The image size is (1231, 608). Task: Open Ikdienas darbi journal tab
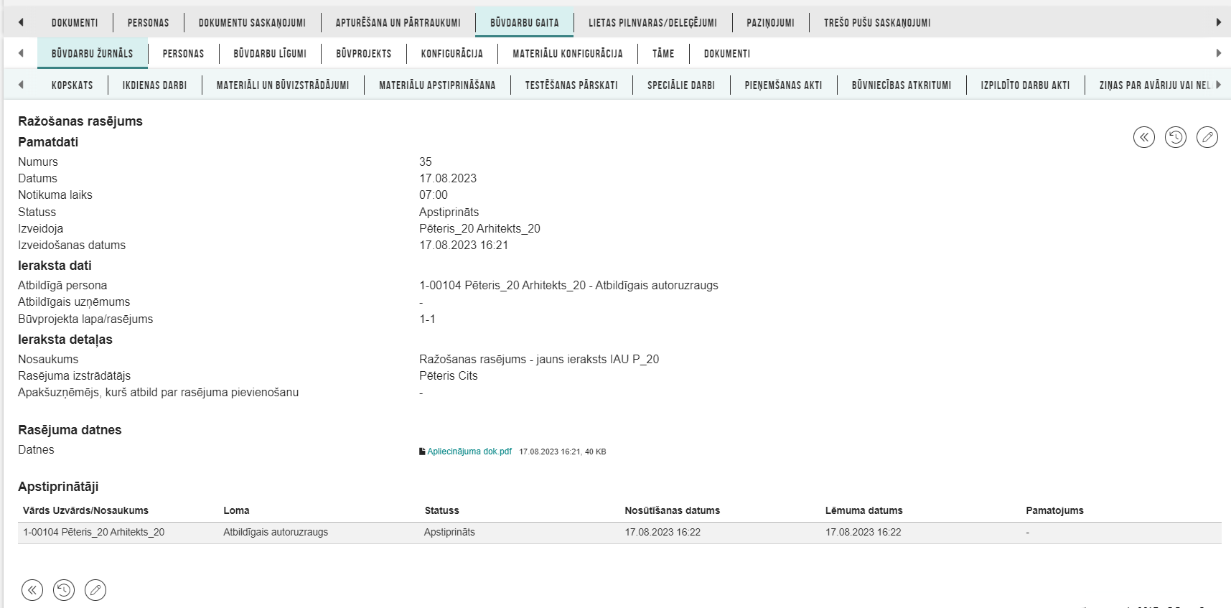click(x=155, y=85)
